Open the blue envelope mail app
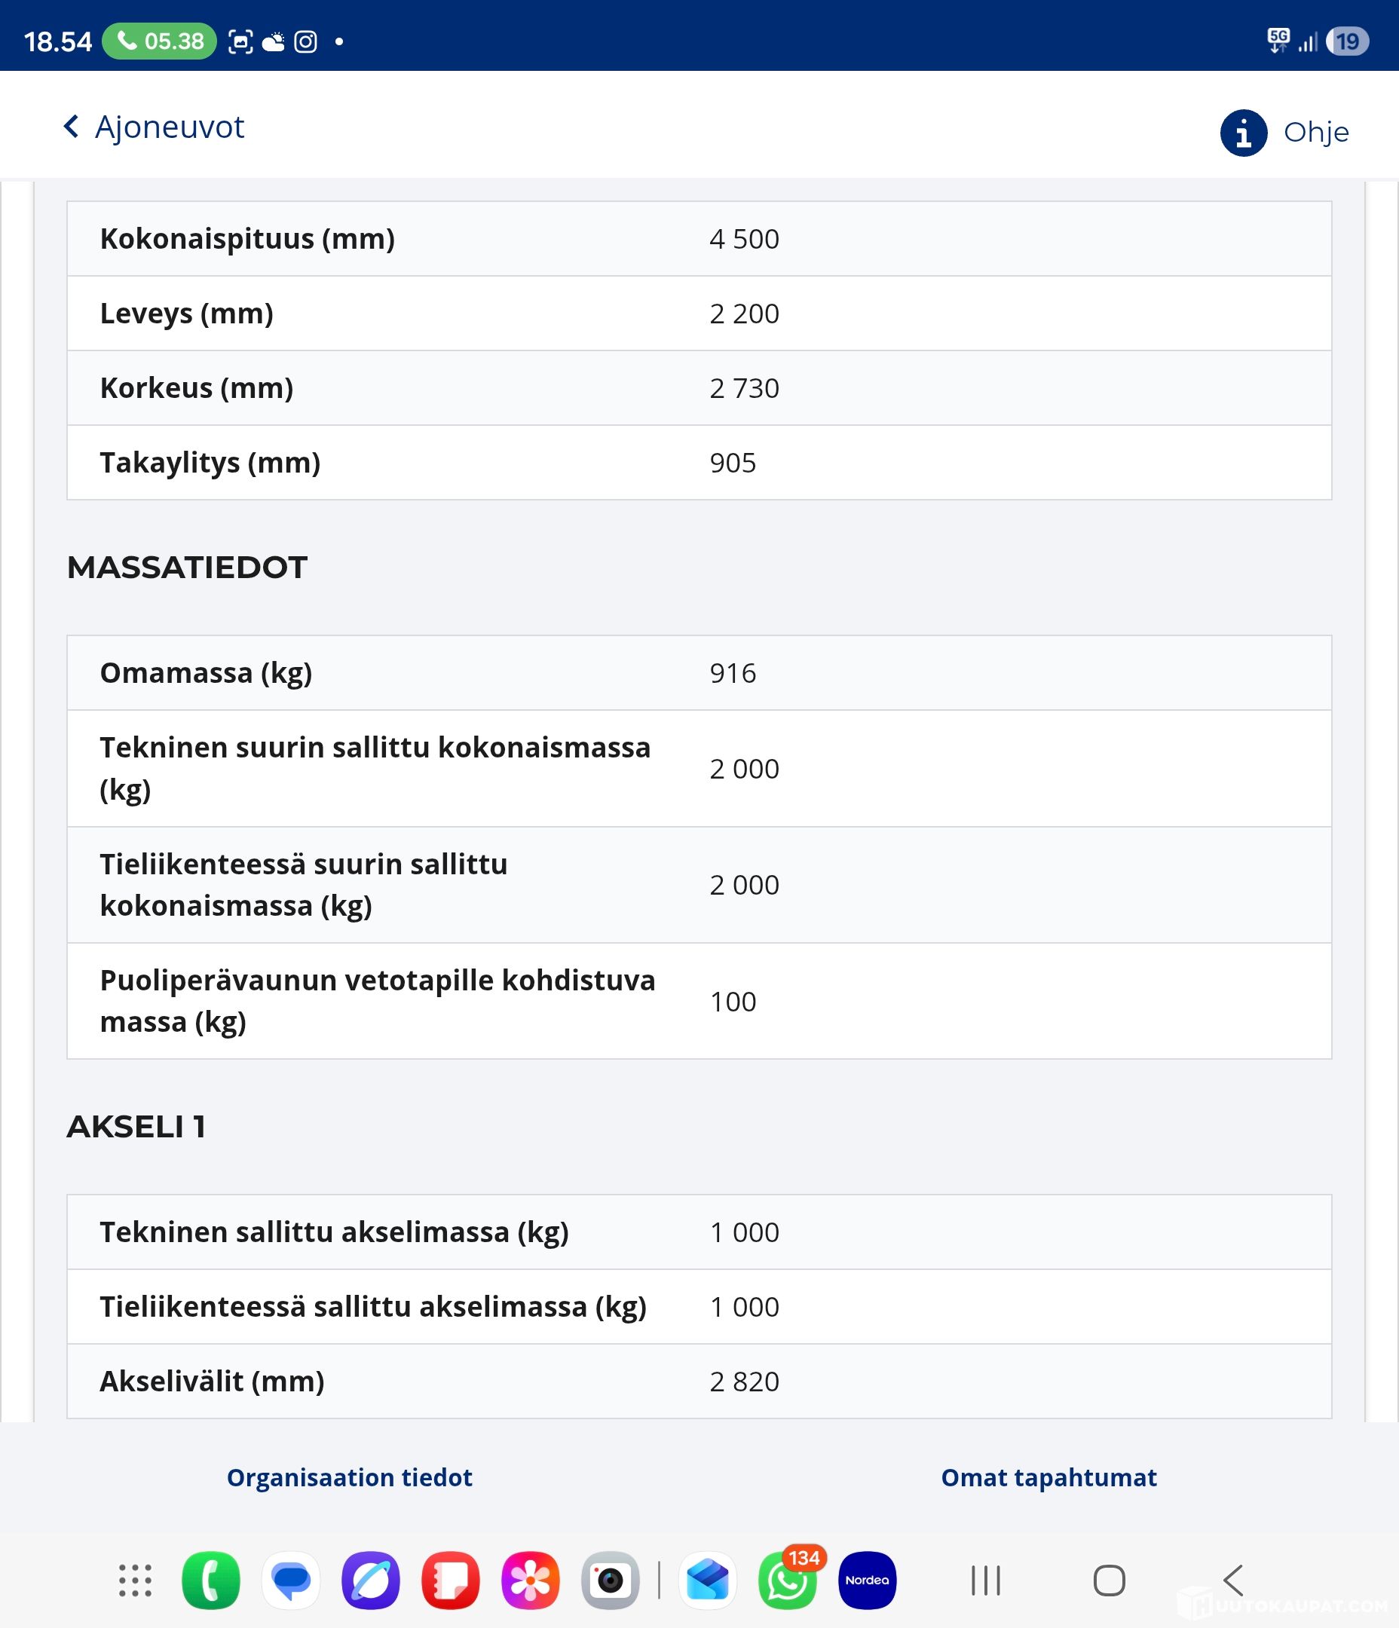The image size is (1399, 1628). (x=707, y=1580)
